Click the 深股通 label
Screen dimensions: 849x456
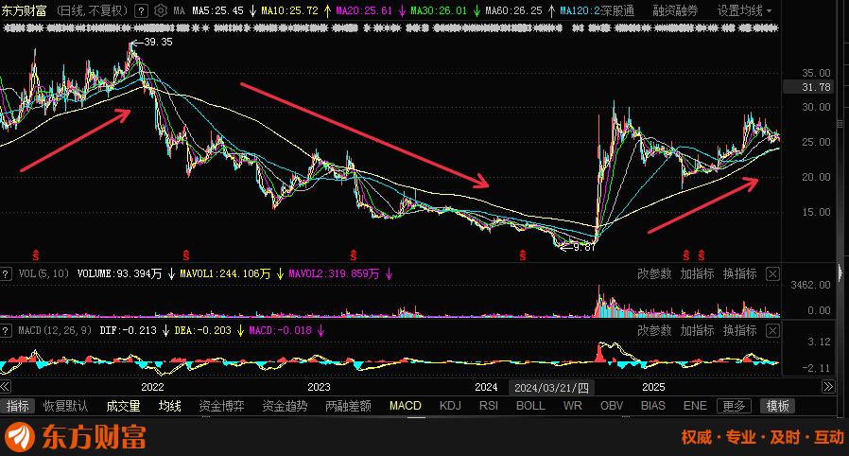pos(617,10)
